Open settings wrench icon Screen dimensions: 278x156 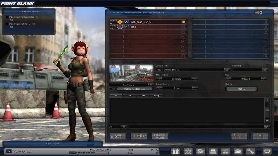pos(250,151)
